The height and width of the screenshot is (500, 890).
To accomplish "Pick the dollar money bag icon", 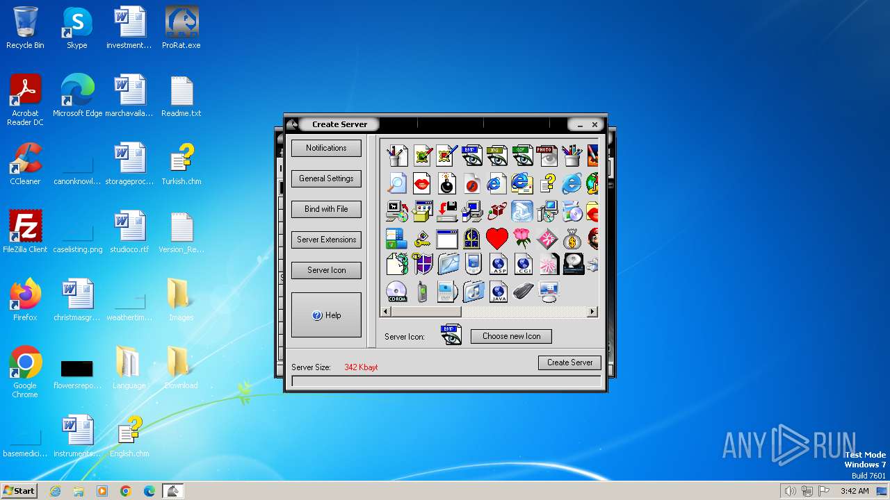I will click(572, 239).
